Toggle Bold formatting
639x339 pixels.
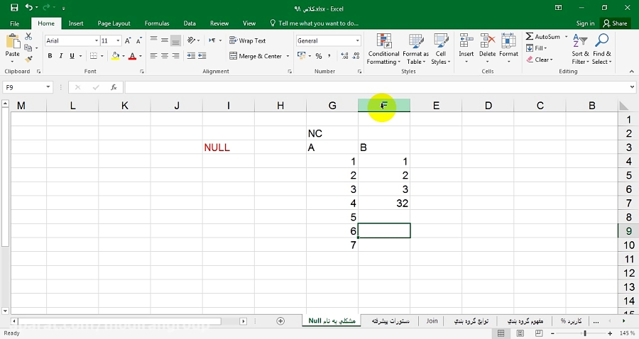click(x=50, y=56)
